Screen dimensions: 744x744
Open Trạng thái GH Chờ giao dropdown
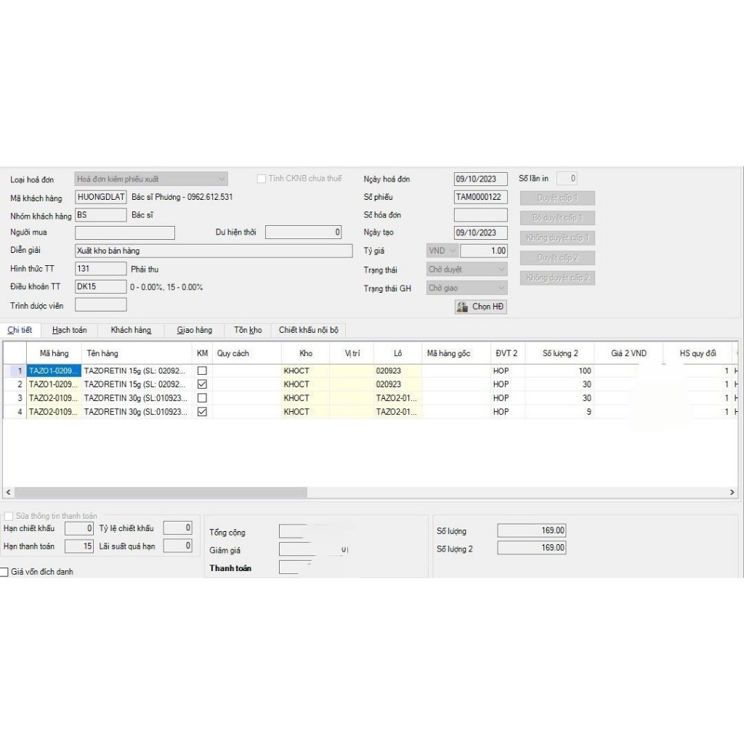pyautogui.click(x=467, y=288)
